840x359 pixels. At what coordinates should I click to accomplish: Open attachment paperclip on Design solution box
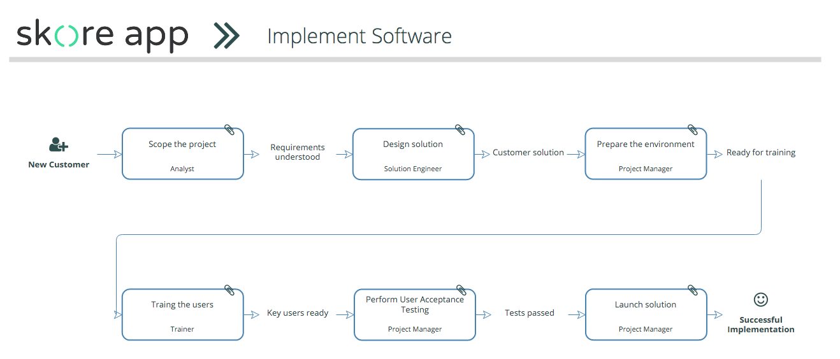[460, 130]
